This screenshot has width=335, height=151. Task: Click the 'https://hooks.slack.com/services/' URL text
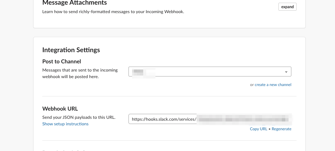[164, 119]
